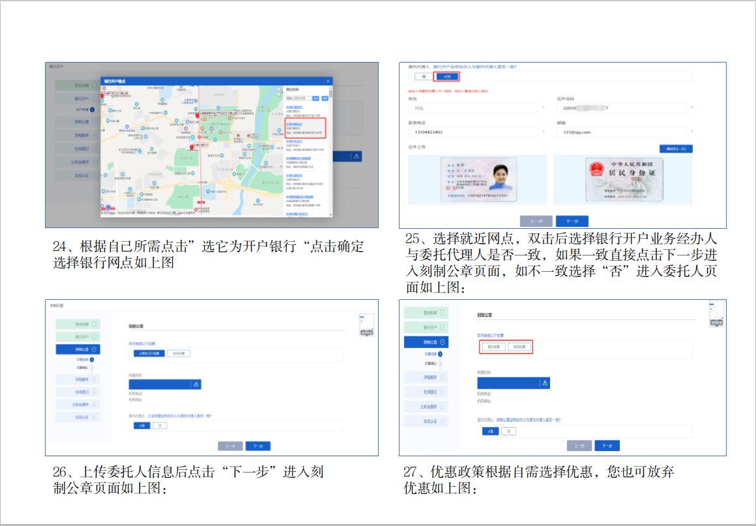Select the unchecked discount option in step 26
This screenshot has height=526, width=756.
click(x=179, y=353)
